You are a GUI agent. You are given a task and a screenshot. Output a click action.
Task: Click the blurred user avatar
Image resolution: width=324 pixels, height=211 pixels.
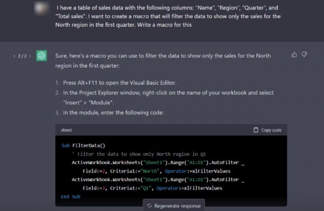tap(41, 8)
